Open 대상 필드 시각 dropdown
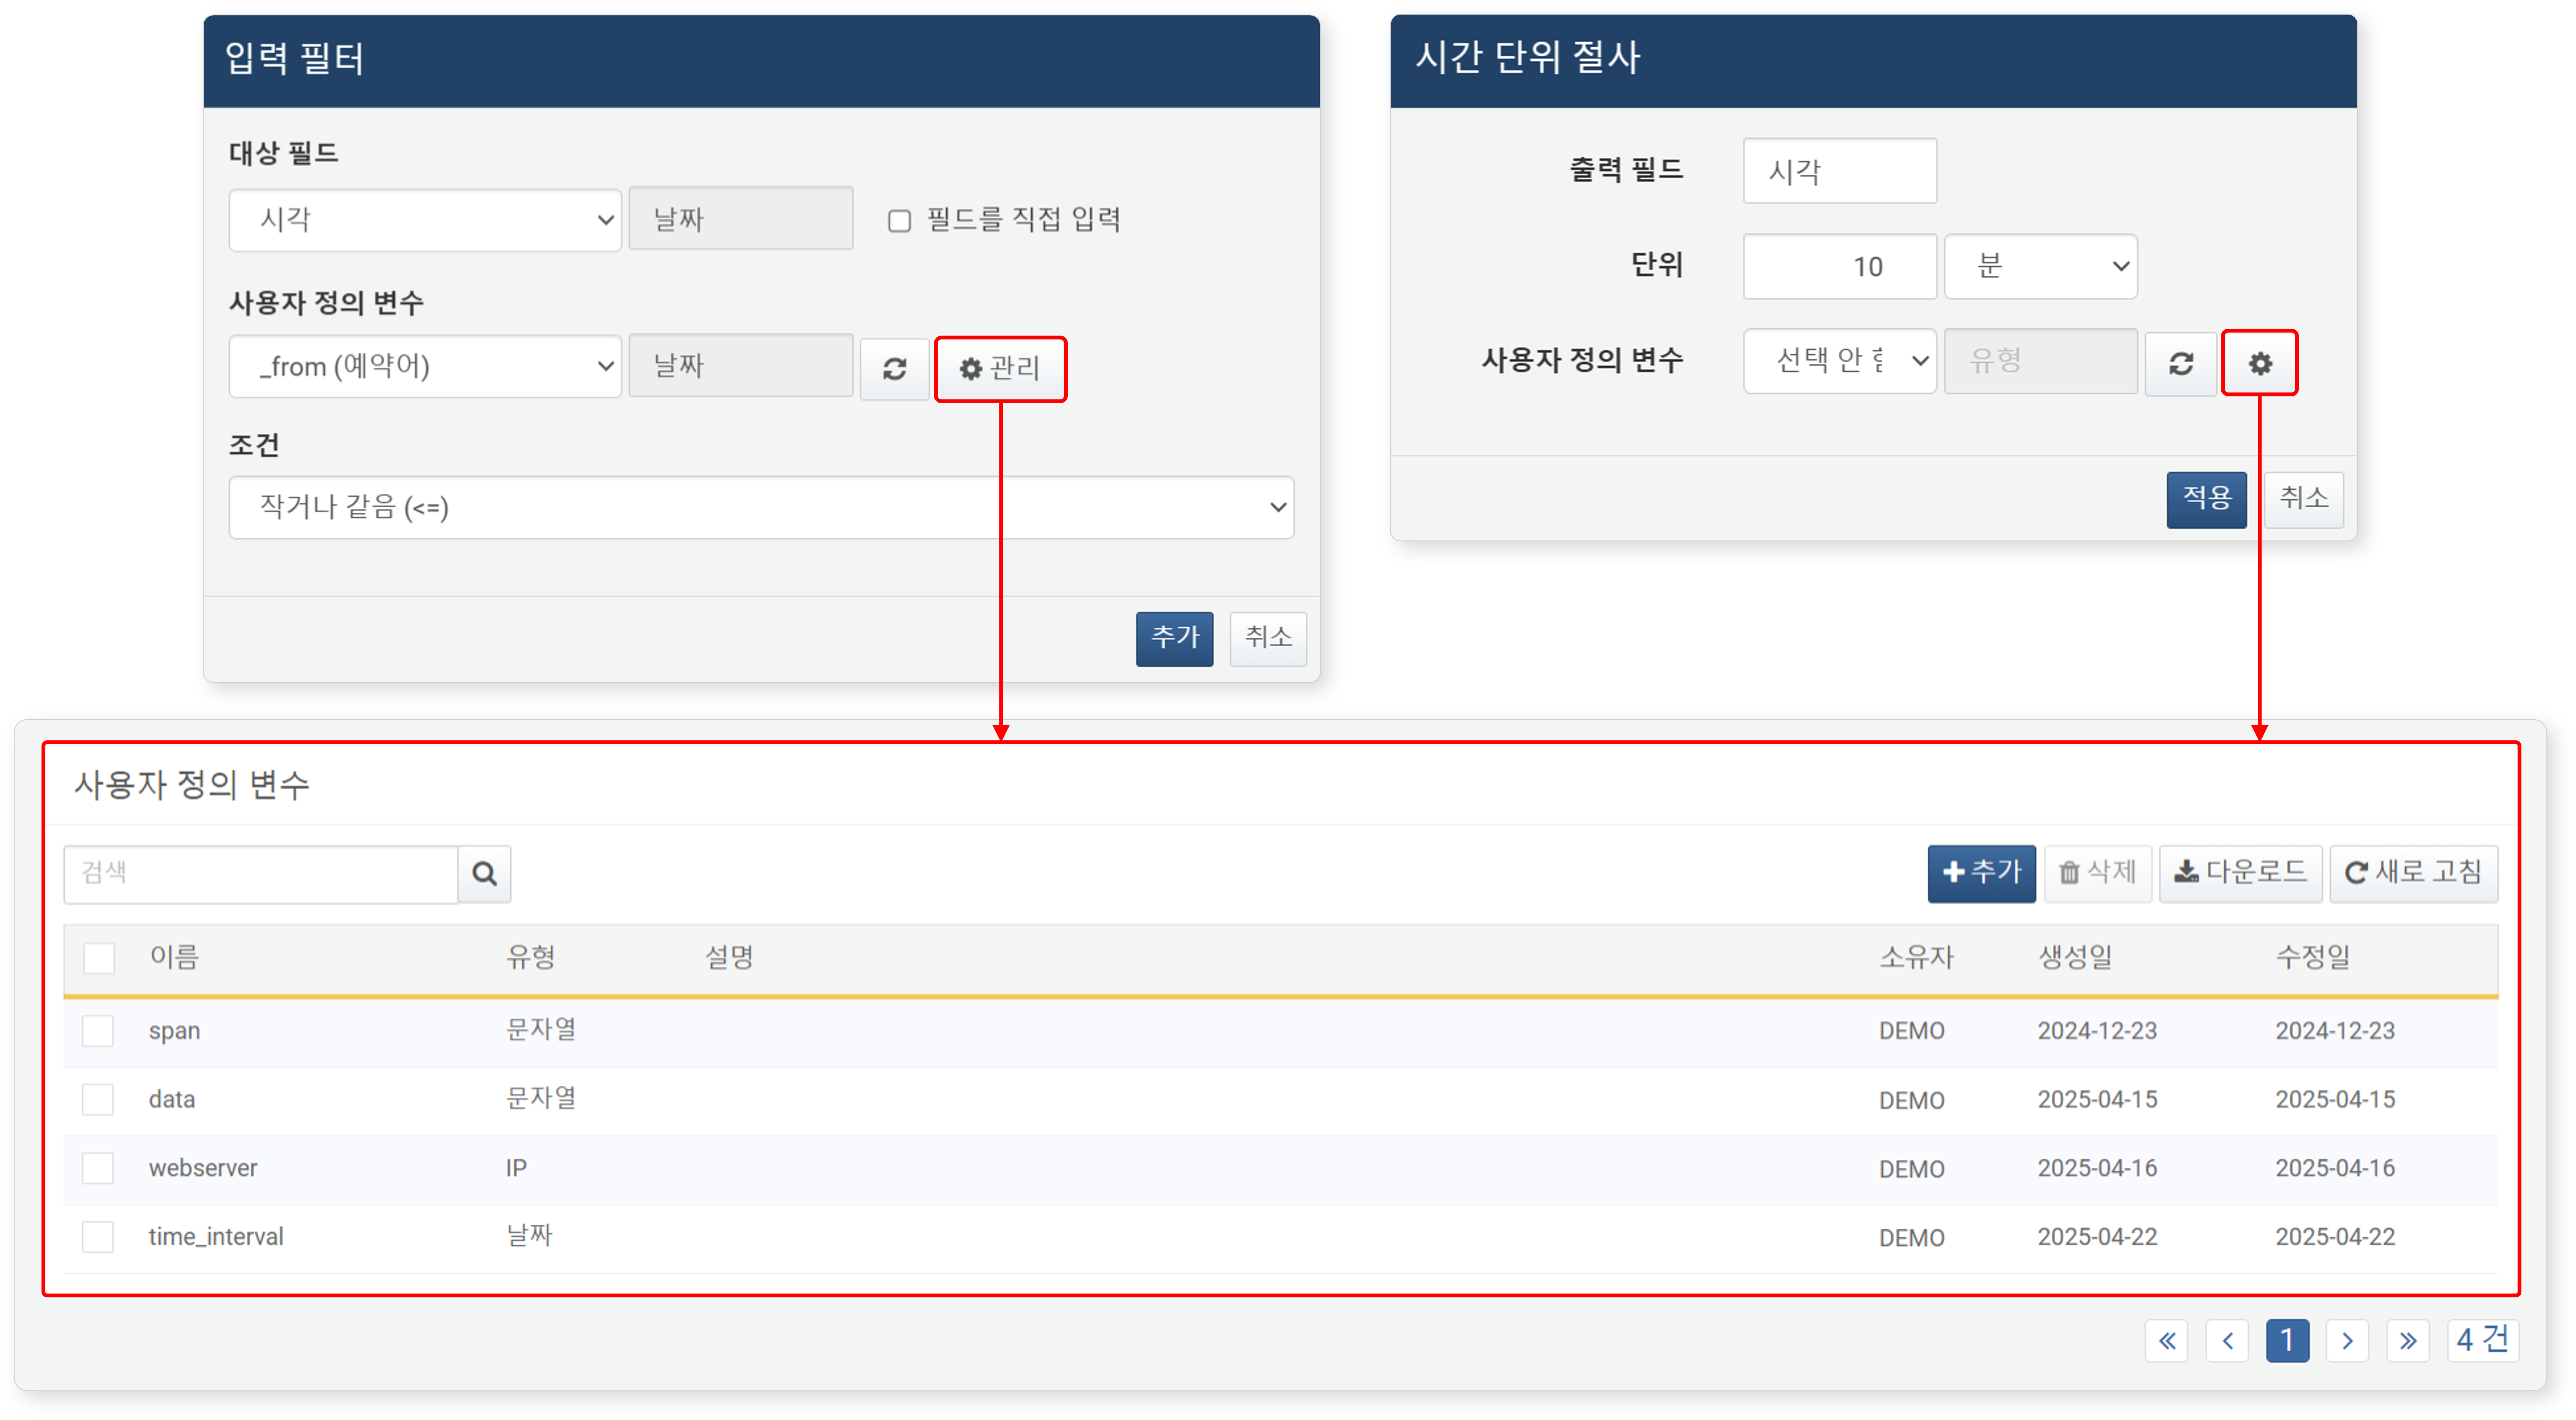Image resolution: width=2576 pixels, height=1420 pixels. [425, 219]
